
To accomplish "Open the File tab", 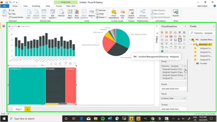I will [5, 6].
